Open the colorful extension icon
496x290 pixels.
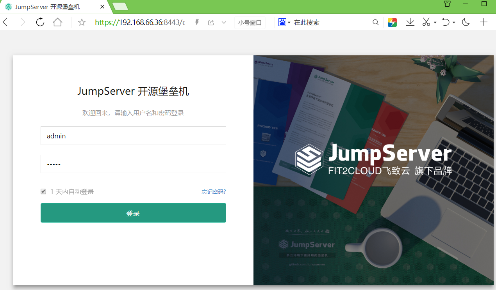(x=393, y=23)
